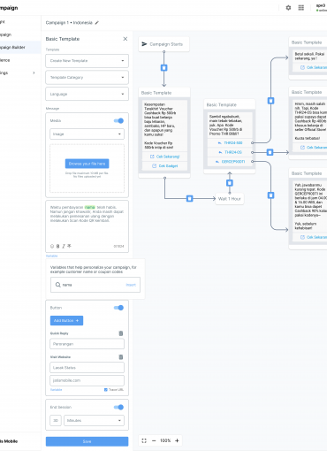The width and height of the screenshot is (327, 451).
Task: Fit canvas to screen icon
Action: [144, 440]
